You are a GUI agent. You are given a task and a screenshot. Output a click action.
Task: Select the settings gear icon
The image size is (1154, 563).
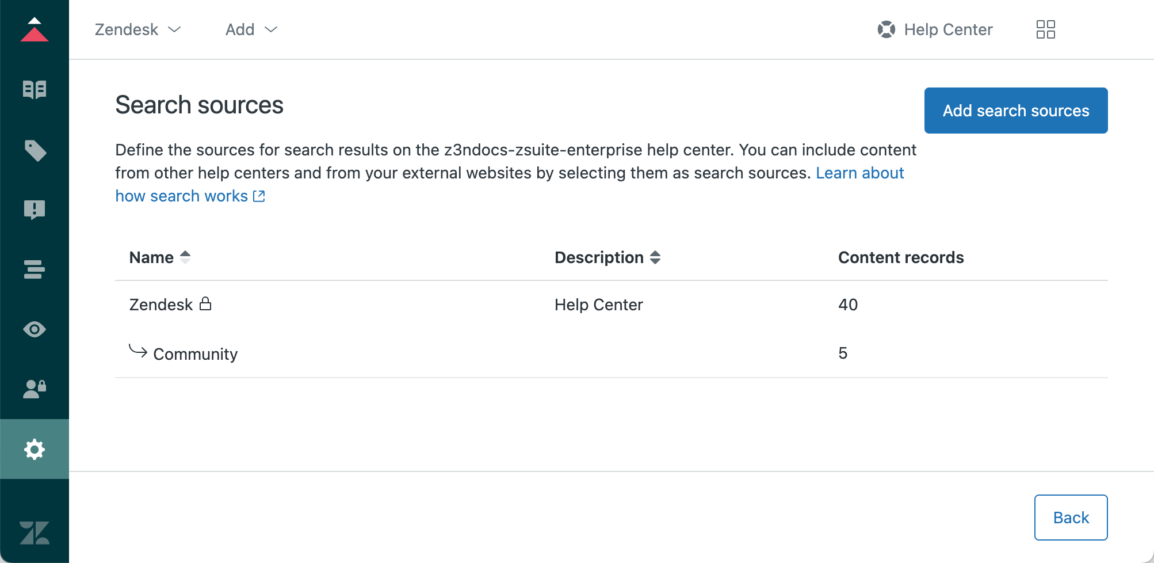click(x=35, y=449)
